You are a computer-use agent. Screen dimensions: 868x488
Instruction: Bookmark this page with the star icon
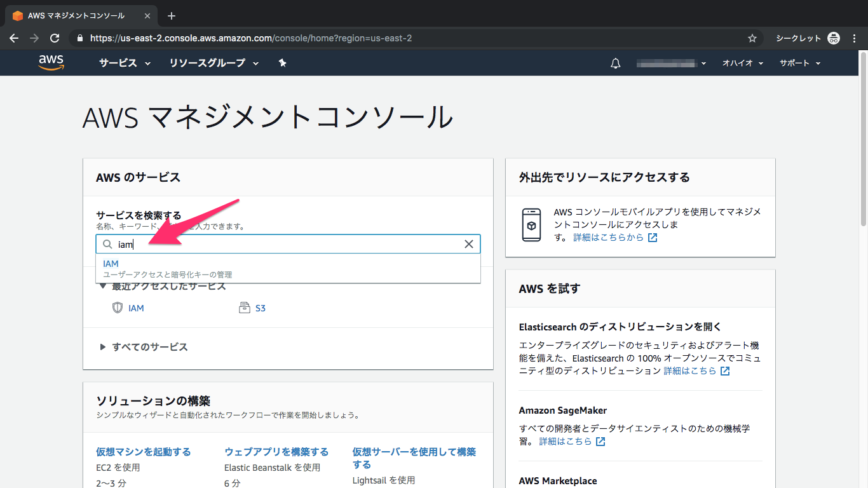(x=752, y=38)
